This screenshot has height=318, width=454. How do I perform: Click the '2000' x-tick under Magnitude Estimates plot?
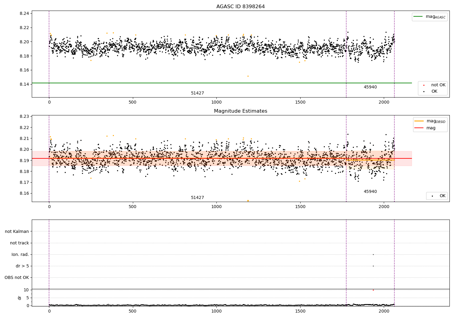coord(384,207)
